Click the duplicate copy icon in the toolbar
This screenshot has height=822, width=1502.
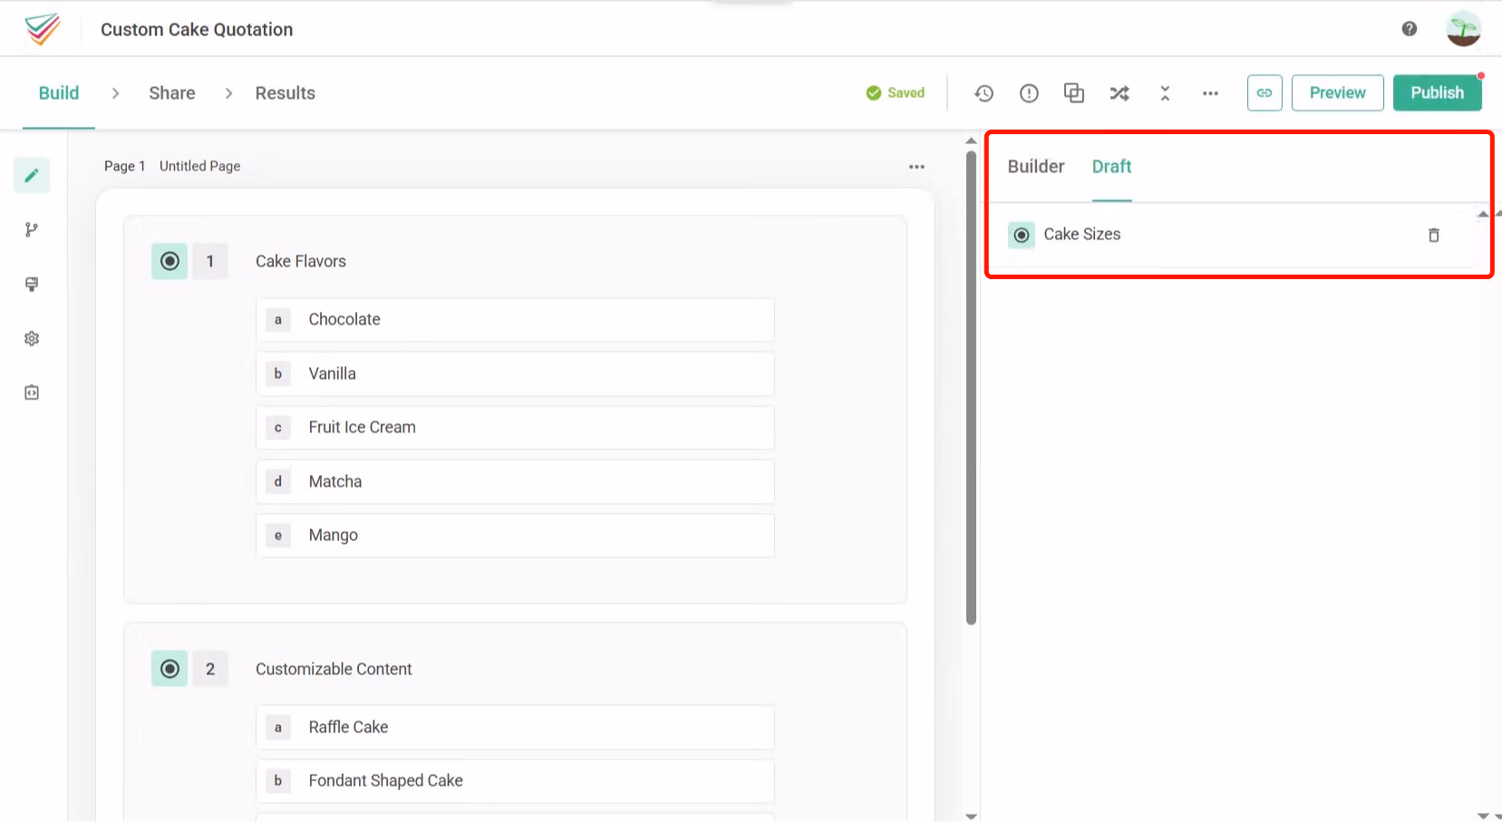pyautogui.click(x=1074, y=93)
